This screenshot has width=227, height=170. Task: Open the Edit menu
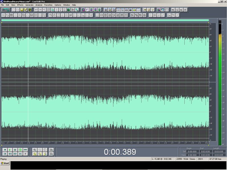tap(7, 5)
